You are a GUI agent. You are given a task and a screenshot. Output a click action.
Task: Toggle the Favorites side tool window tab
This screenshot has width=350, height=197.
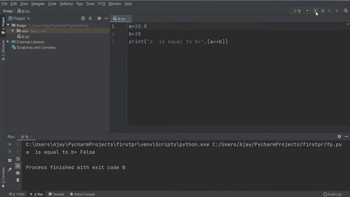click(3, 177)
